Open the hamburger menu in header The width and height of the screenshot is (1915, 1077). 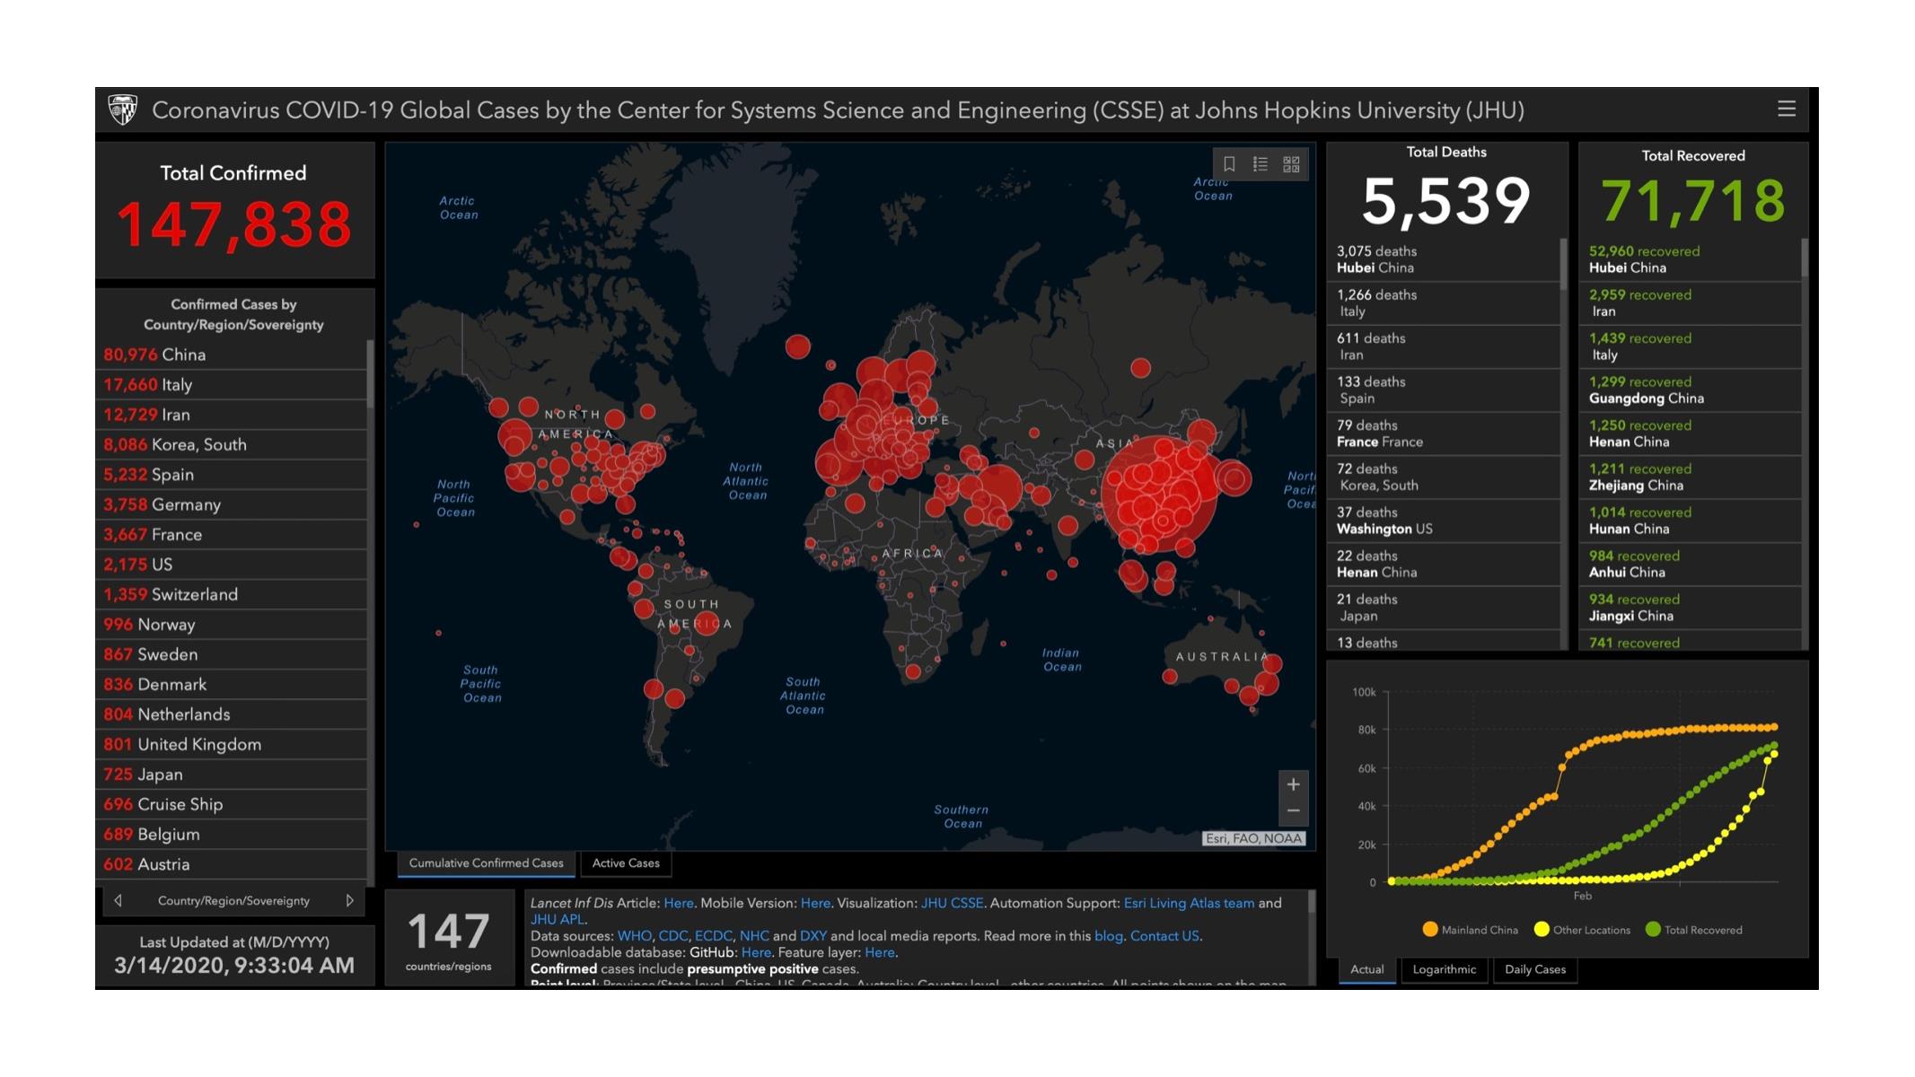[x=1786, y=109]
